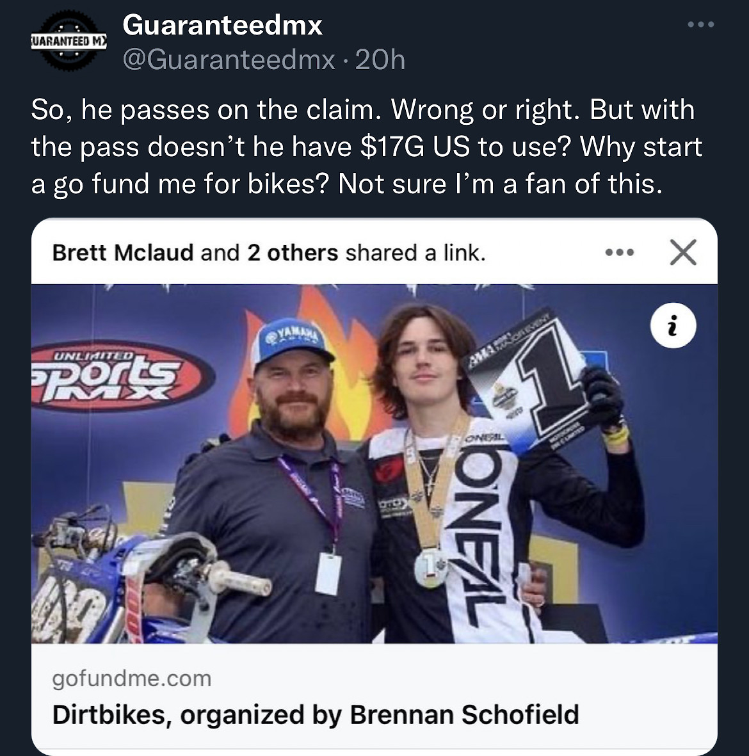The height and width of the screenshot is (756, 749).
Task: Show the 2 others who shared
Action: coord(293,253)
